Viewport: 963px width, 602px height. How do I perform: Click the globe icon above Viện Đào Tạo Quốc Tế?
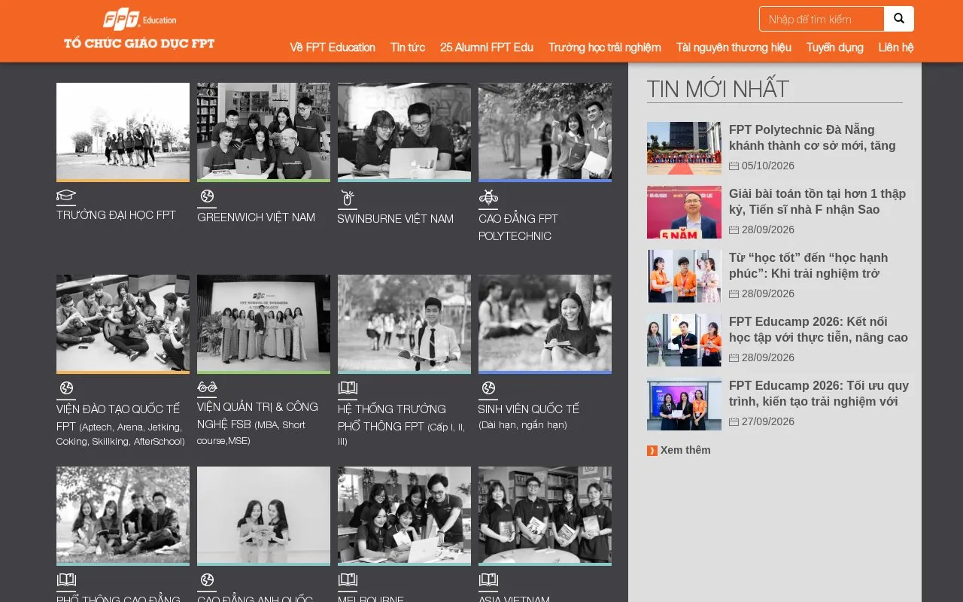pyautogui.click(x=66, y=388)
